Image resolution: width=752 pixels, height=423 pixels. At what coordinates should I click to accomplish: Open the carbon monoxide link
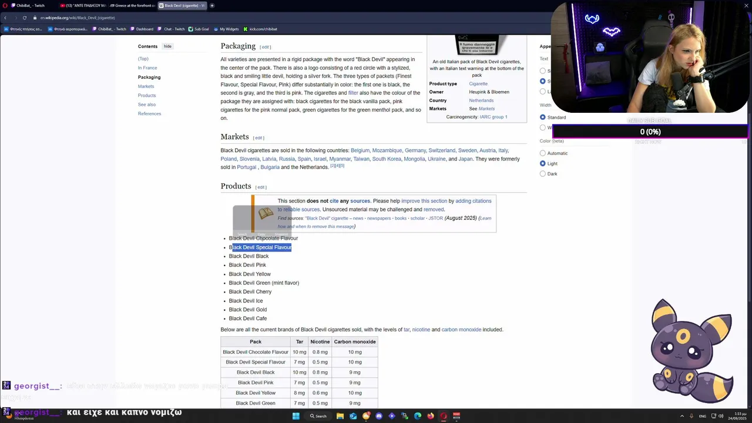[461, 330]
